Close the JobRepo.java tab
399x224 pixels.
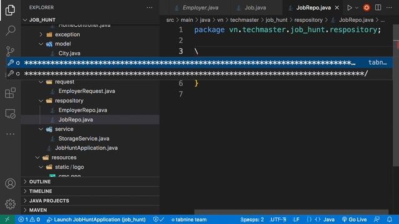click(x=337, y=7)
